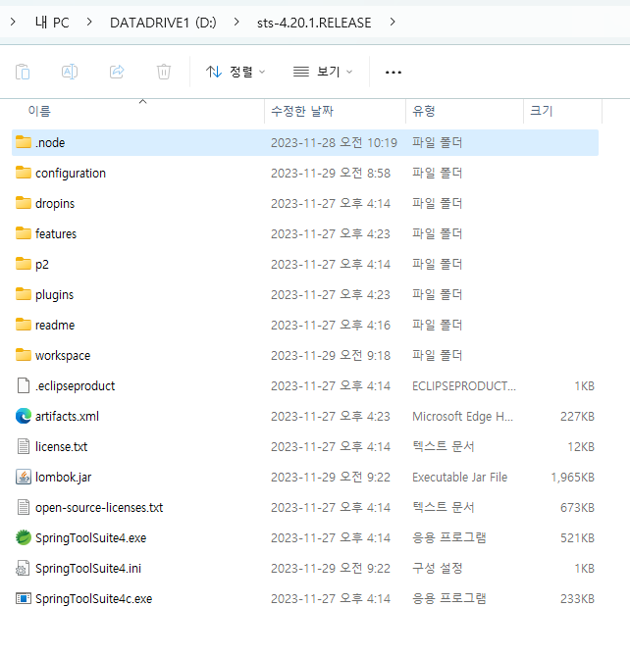Click the 521KB size cell
Screen dimensions: 630x658
click(x=577, y=538)
